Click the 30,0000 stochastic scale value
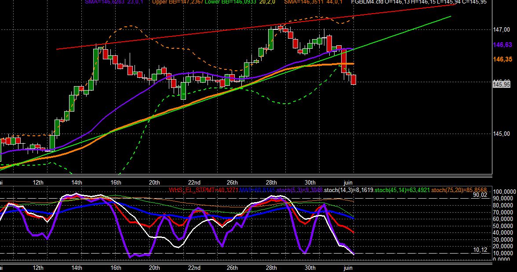Screen dimensions: 517x272 click(503, 239)
